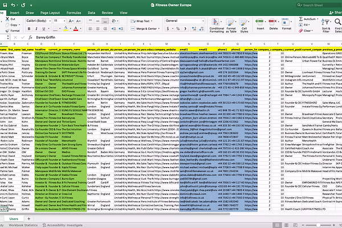Align text left

90,29
